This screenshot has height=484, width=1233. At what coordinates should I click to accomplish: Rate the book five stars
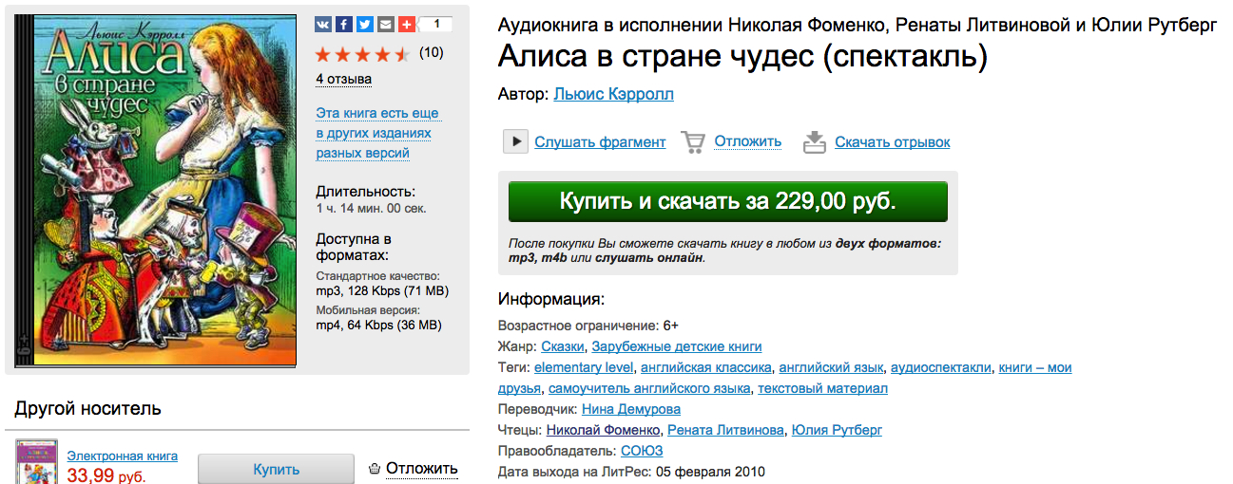tap(403, 53)
